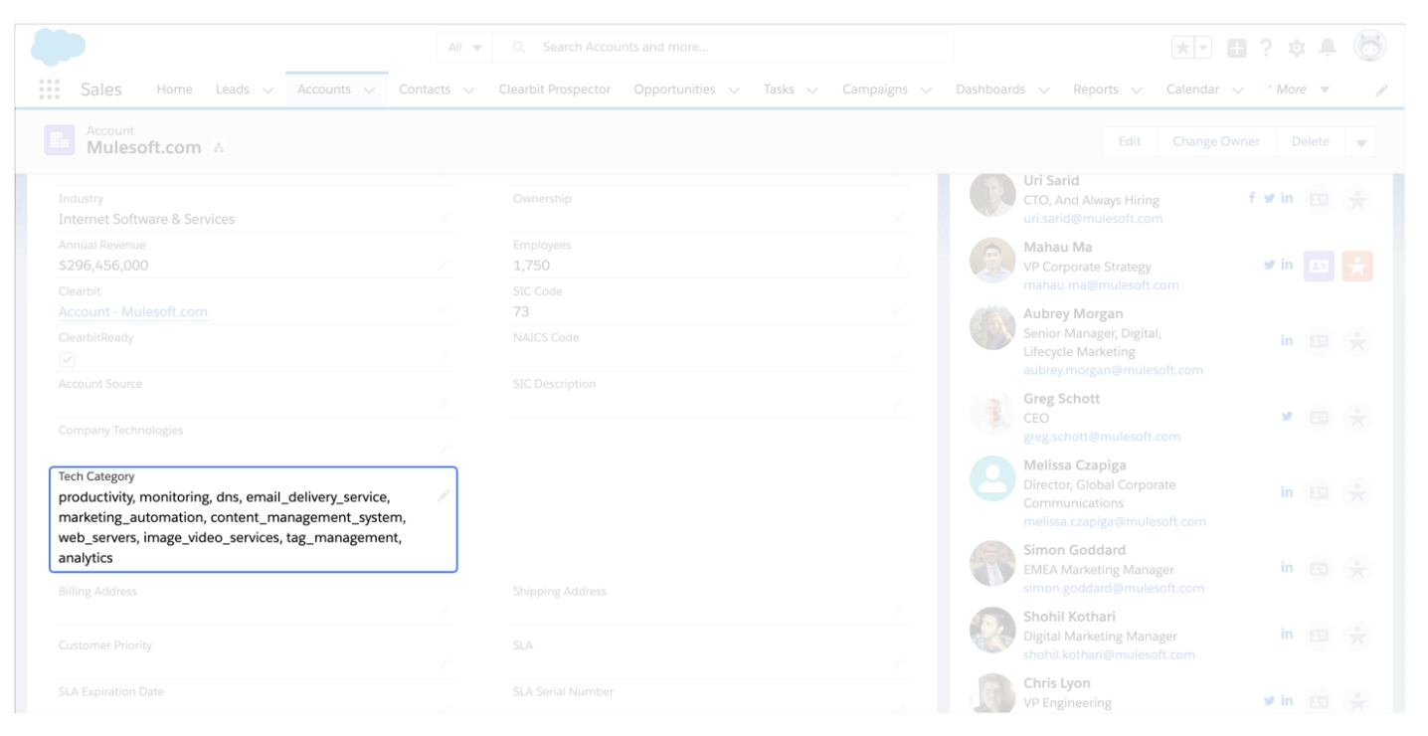Click the Edit button
Image resolution: width=1428 pixels, height=736 pixels.
coord(1130,141)
